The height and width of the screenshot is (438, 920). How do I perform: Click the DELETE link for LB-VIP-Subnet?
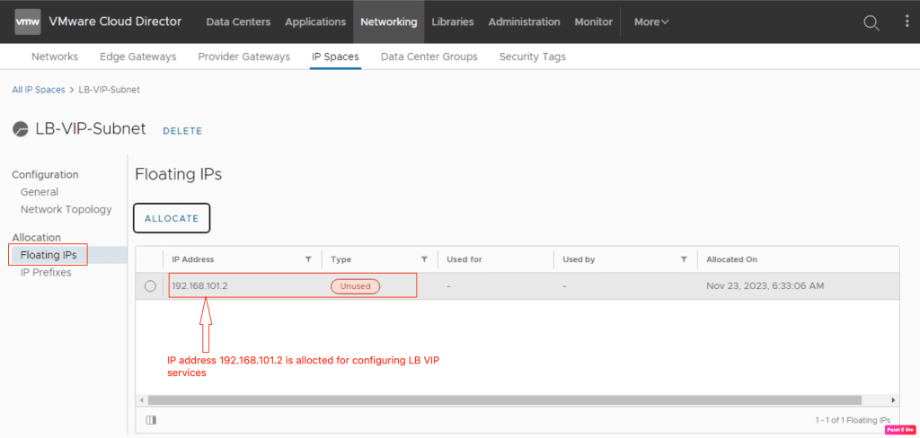click(x=182, y=130)
